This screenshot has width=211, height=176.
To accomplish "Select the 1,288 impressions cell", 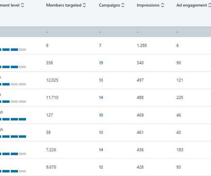I will click(142, 45).
